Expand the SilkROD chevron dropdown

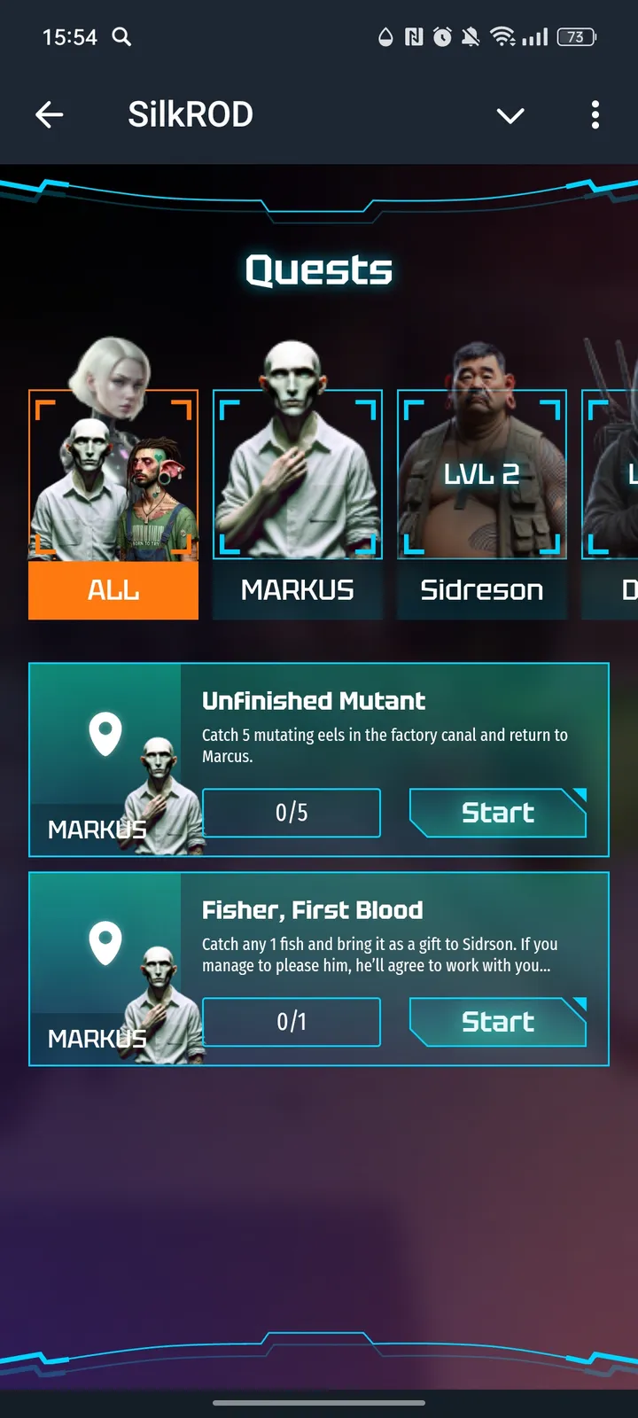tap(510, 115)
